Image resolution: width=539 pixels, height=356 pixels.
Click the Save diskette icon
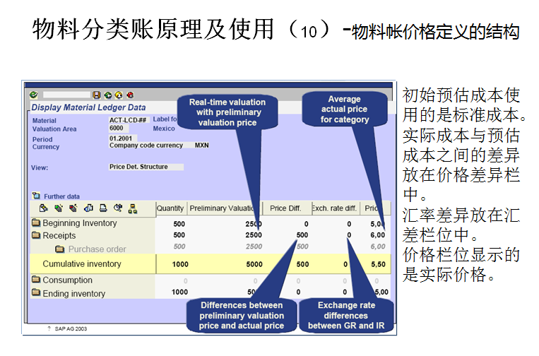(97, 95)
